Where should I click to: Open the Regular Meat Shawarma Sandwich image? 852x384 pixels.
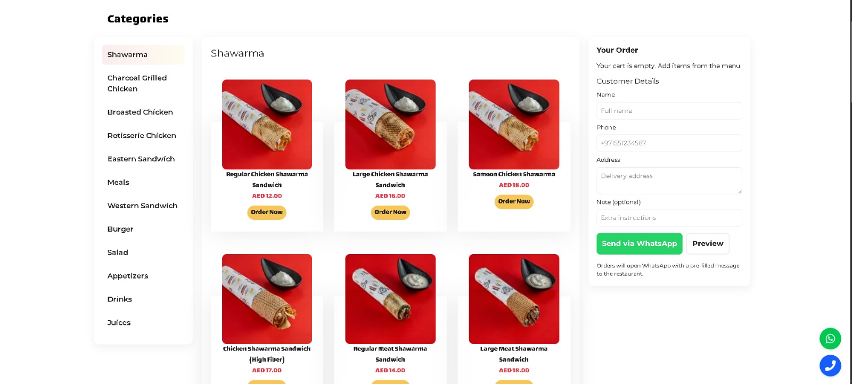pos(390,299)
